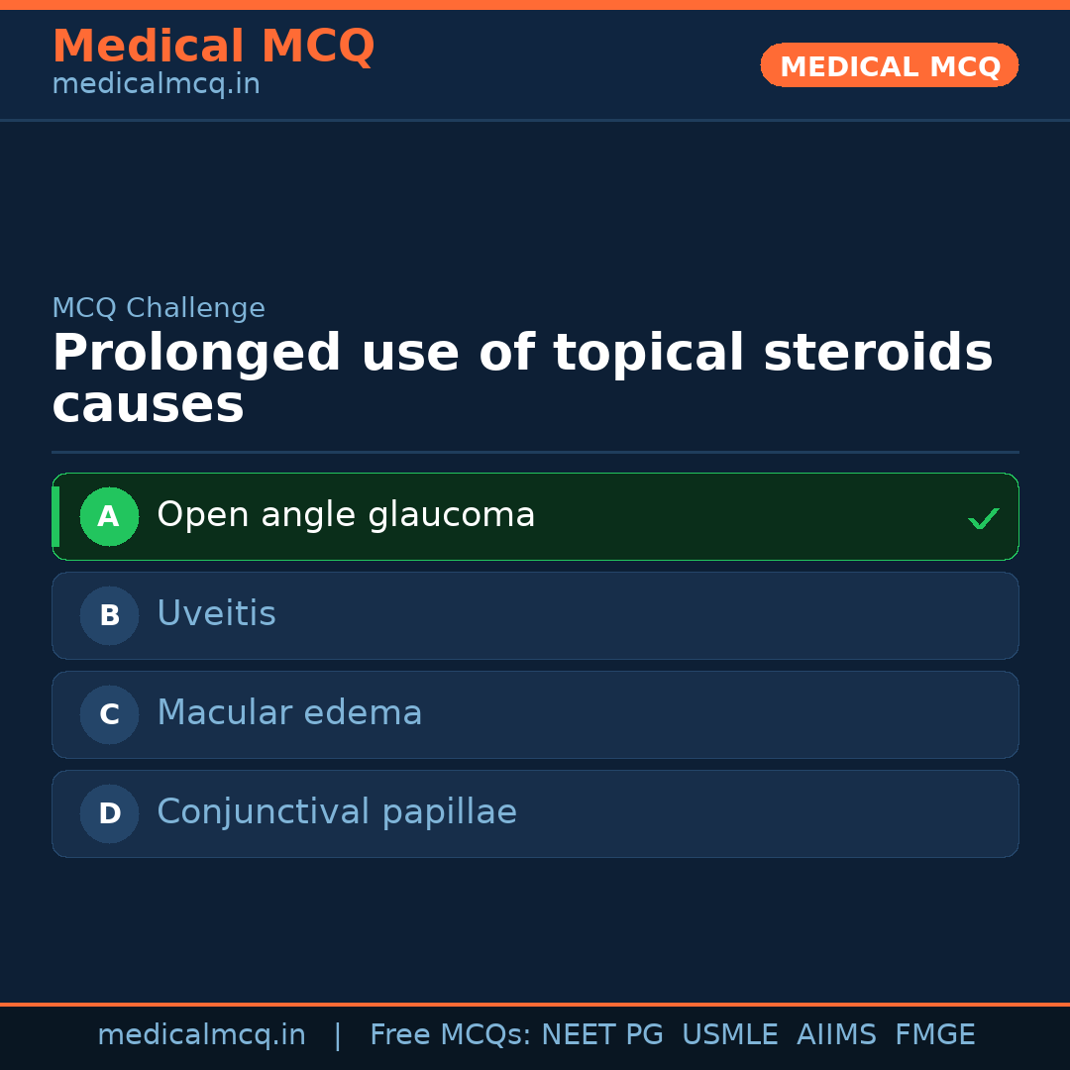Pick the D option letter circle

pyautogui.click(x=109, y=813)
